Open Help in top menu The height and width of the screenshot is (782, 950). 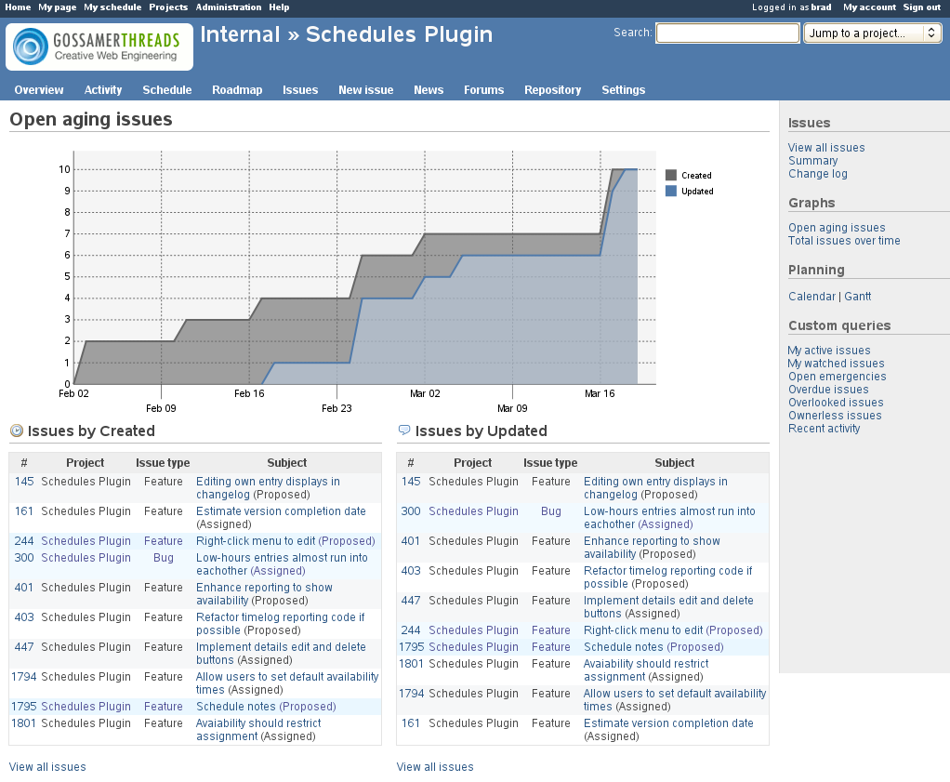pos(279,7)
